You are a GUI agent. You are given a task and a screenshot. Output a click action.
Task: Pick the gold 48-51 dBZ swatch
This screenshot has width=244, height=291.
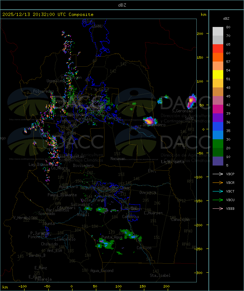click(218, 83)
